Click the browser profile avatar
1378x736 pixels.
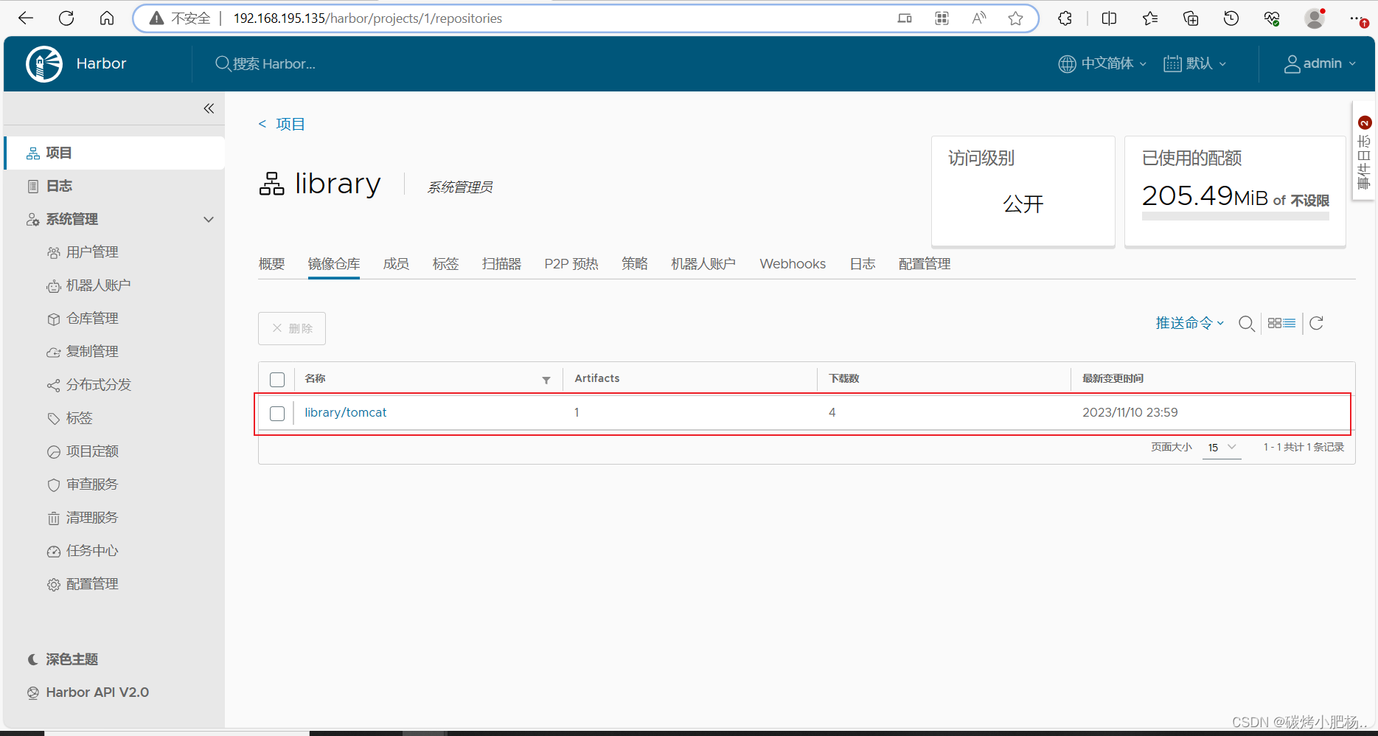click(1315, 18)
